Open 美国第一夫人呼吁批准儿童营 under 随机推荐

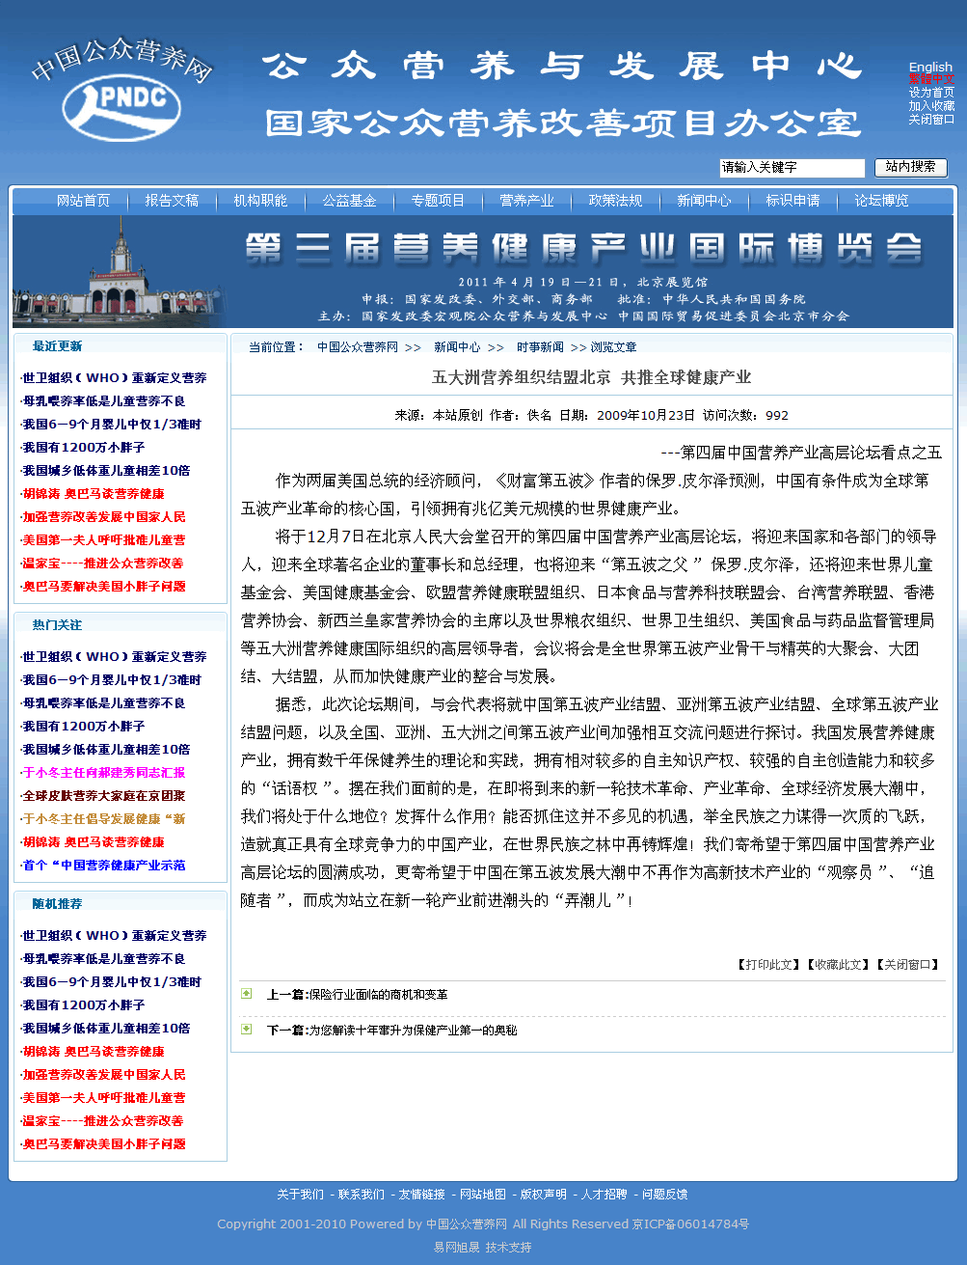coord(104,1098)
